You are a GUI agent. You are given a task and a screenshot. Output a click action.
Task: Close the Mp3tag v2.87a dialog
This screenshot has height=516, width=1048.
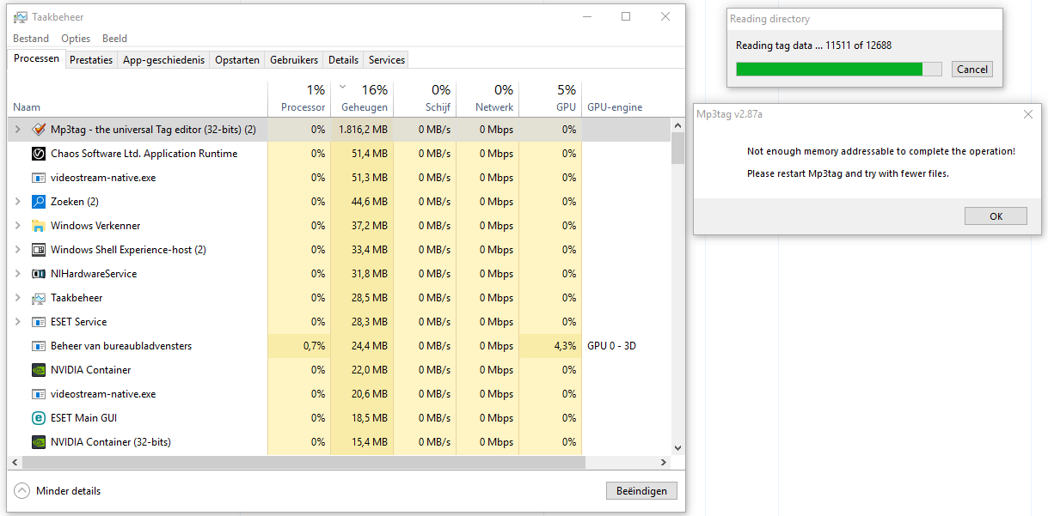pos(1028,114)
